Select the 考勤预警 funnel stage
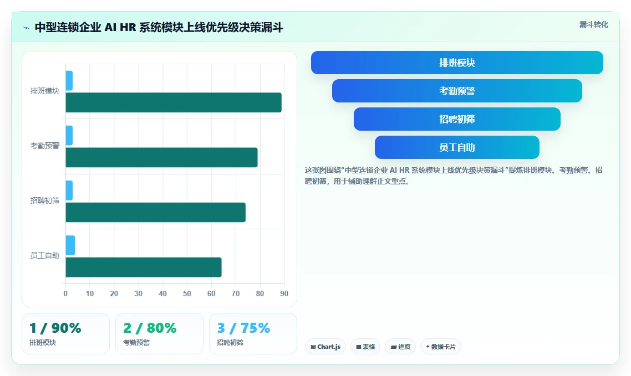Viewport: 631px width, 376px height. pos(457,91)
